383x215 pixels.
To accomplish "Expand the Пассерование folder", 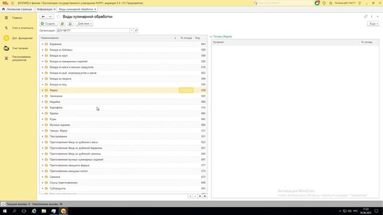I will [42, 137].
